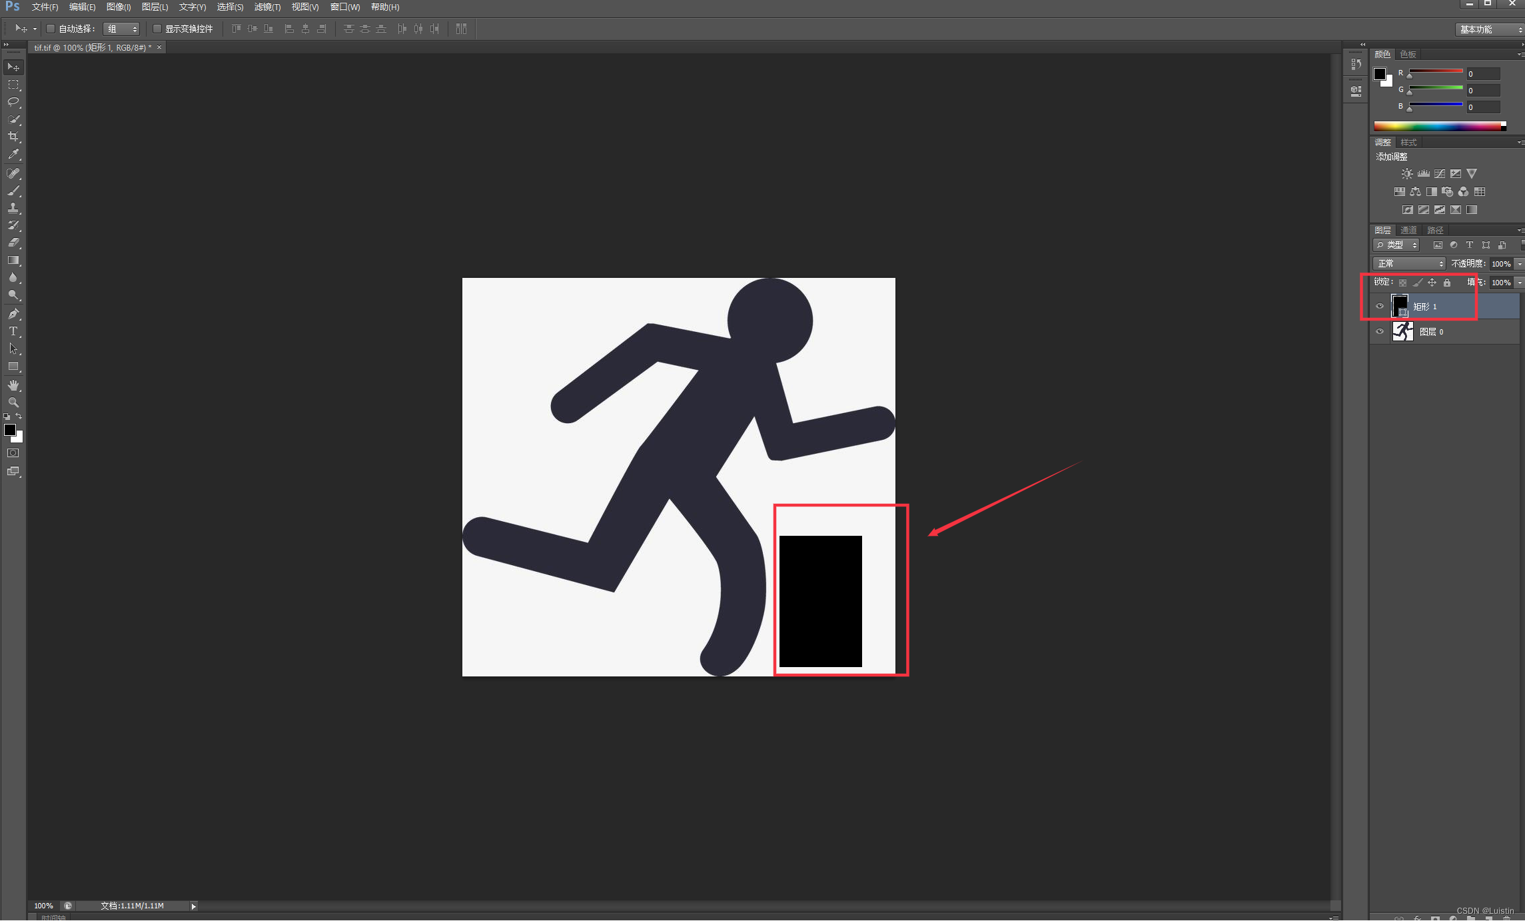Screen dimensions: 1525x921
Task: Select the Gradient tool
Action: pos(13,261)
